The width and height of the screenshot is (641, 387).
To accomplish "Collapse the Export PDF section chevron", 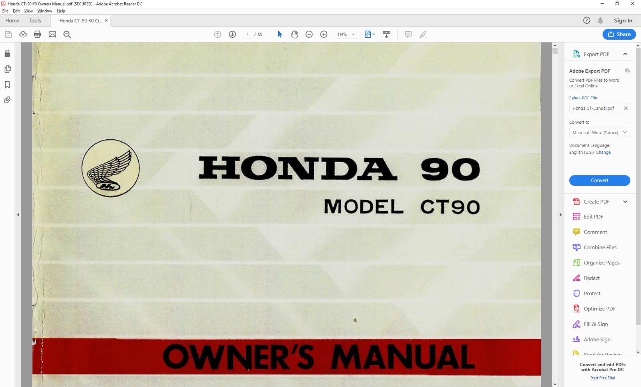I will coord(625,54).
